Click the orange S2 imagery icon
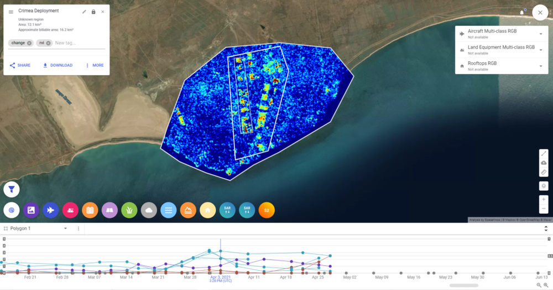 267,210
